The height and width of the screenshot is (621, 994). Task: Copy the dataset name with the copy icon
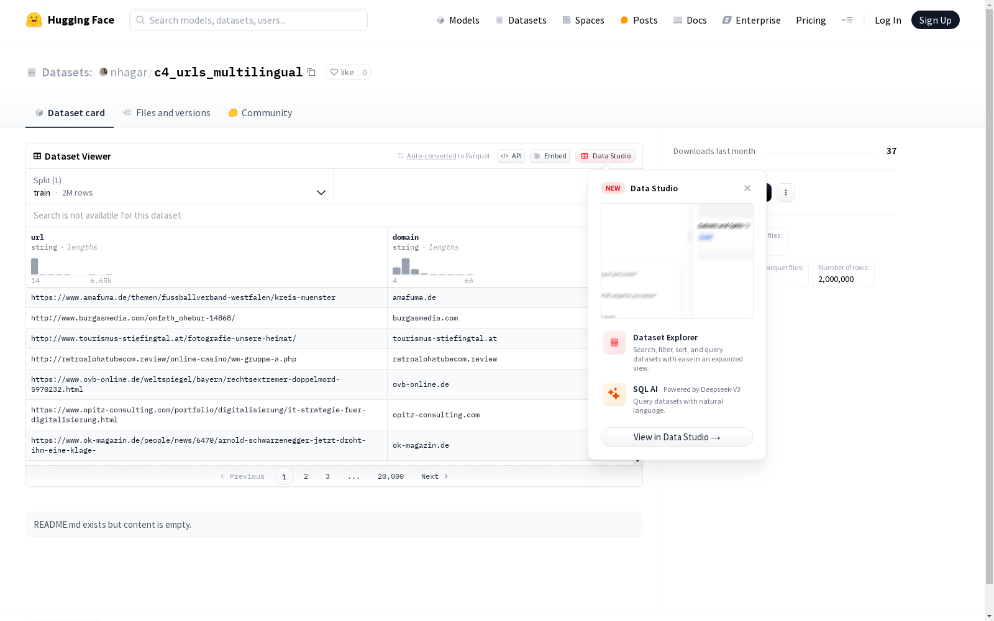311,72
